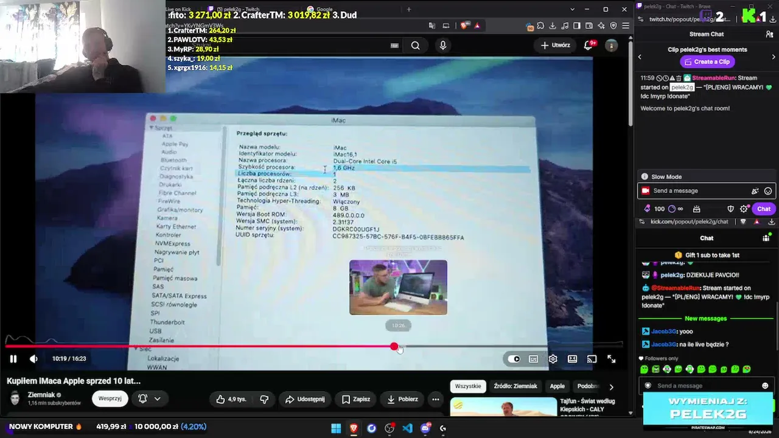The width and height of the screenshot is (779, 438).
Task: Dislike the YouTube video
Action: [x=264, y=399]
